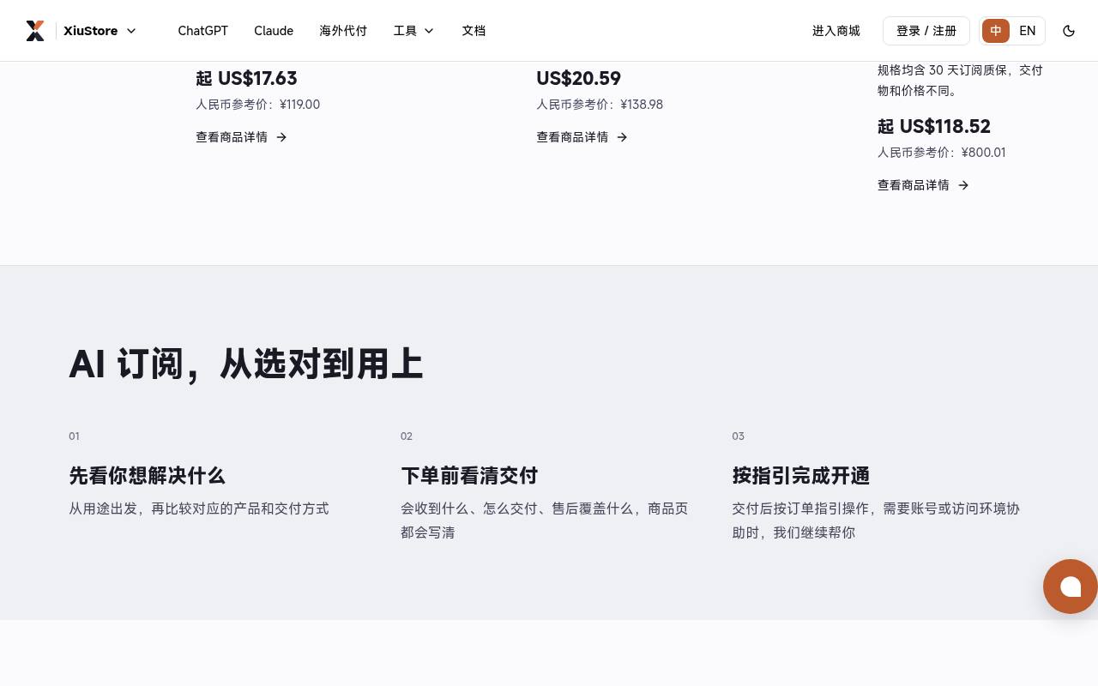1098x686 pixels.
Task: Click heading AI 订阅，从选对到用上
Action: click(x=246, y=364)
